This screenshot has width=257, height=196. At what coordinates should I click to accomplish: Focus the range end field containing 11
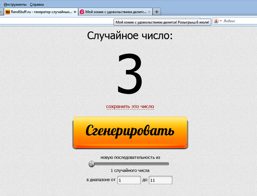tap(161, 180)
